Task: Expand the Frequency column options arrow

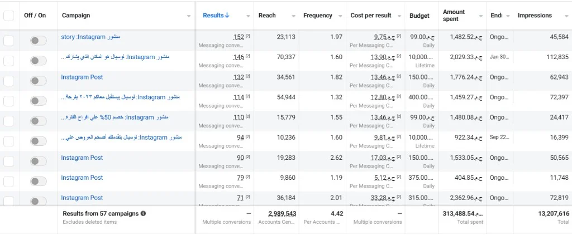Action: coord(340,16)
